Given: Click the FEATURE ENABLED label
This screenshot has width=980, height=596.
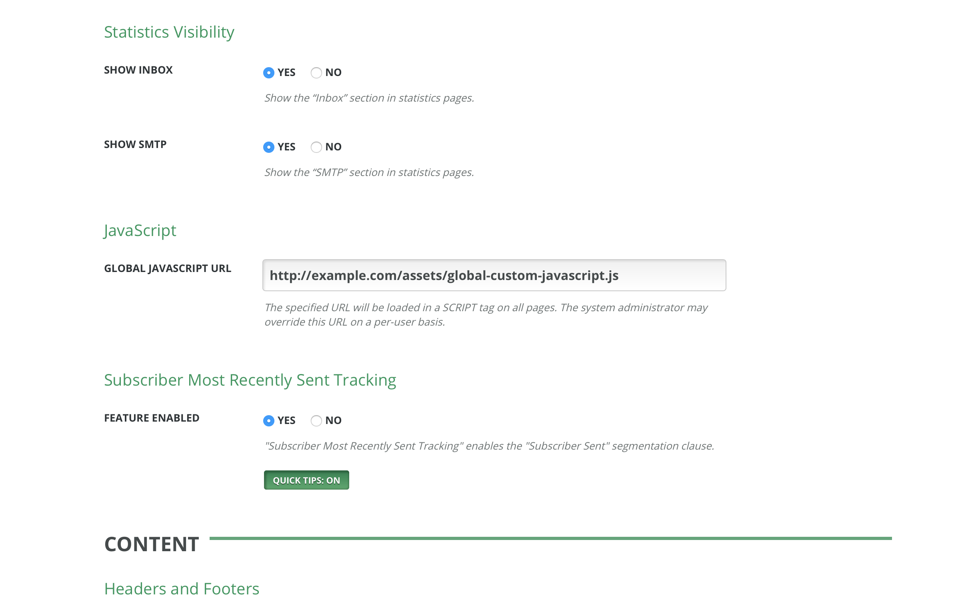Looking at the screenshot, I should (x=152, y=418).
